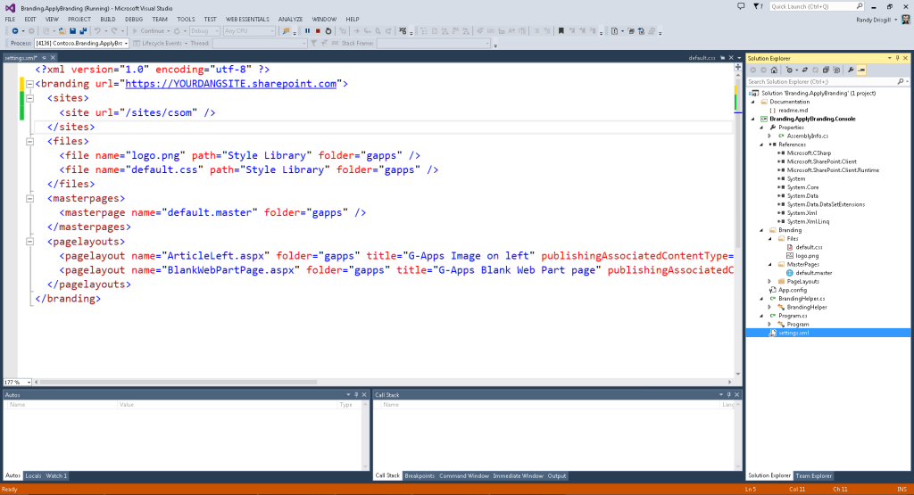Toggle Preview Selected Items in Solution Explorer
This screenshot has height=495, width=914.
(861, 70)
